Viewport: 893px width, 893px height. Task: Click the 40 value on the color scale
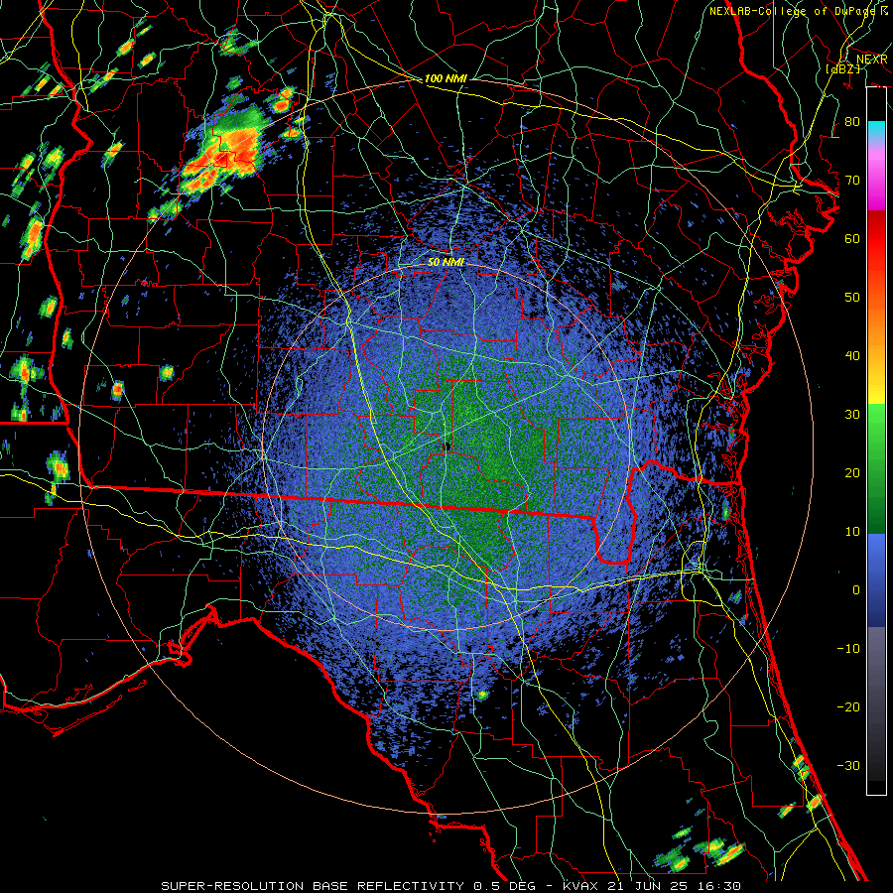point(852,356)
